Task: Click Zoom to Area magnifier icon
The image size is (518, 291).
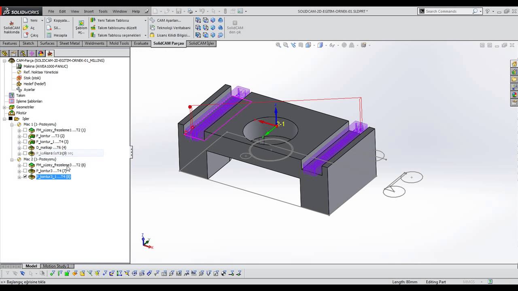Action: point(286,45)
